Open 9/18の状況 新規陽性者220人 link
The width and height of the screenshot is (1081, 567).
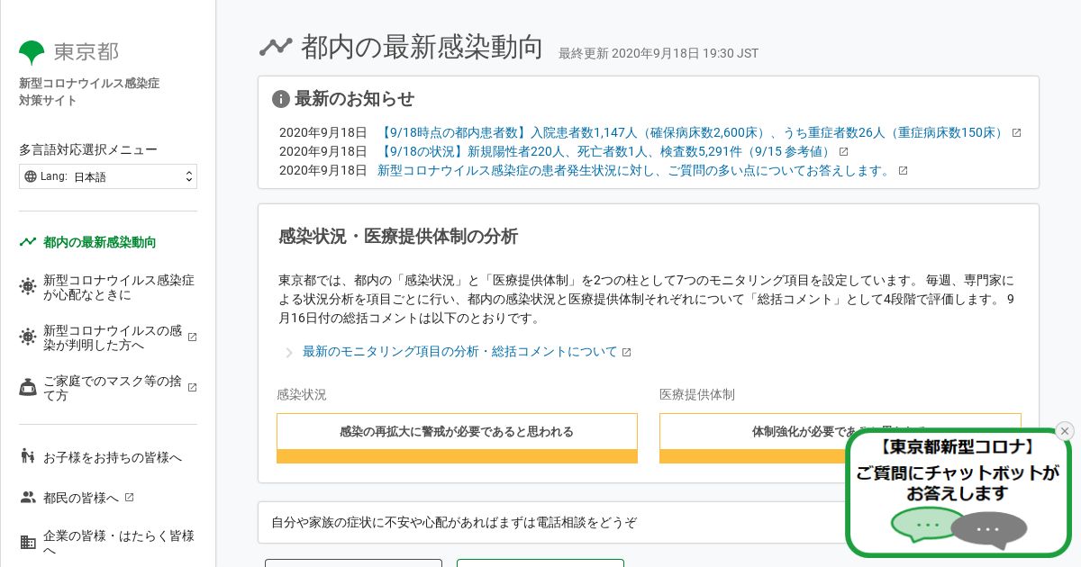[x=607, y=151]
